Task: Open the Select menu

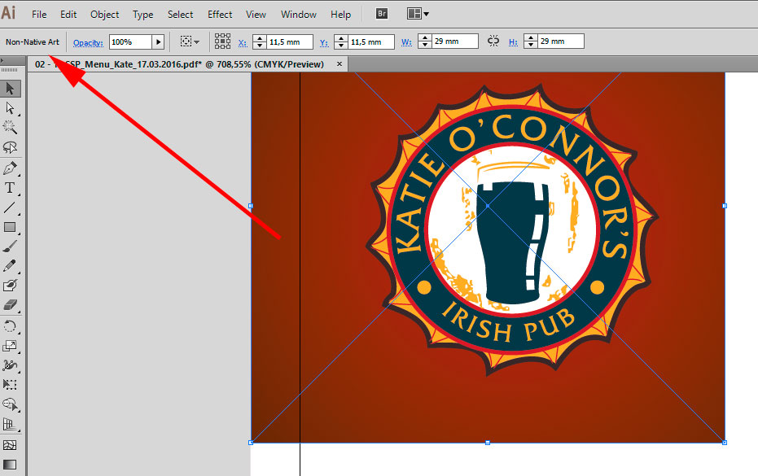Action: click(180, 15)
